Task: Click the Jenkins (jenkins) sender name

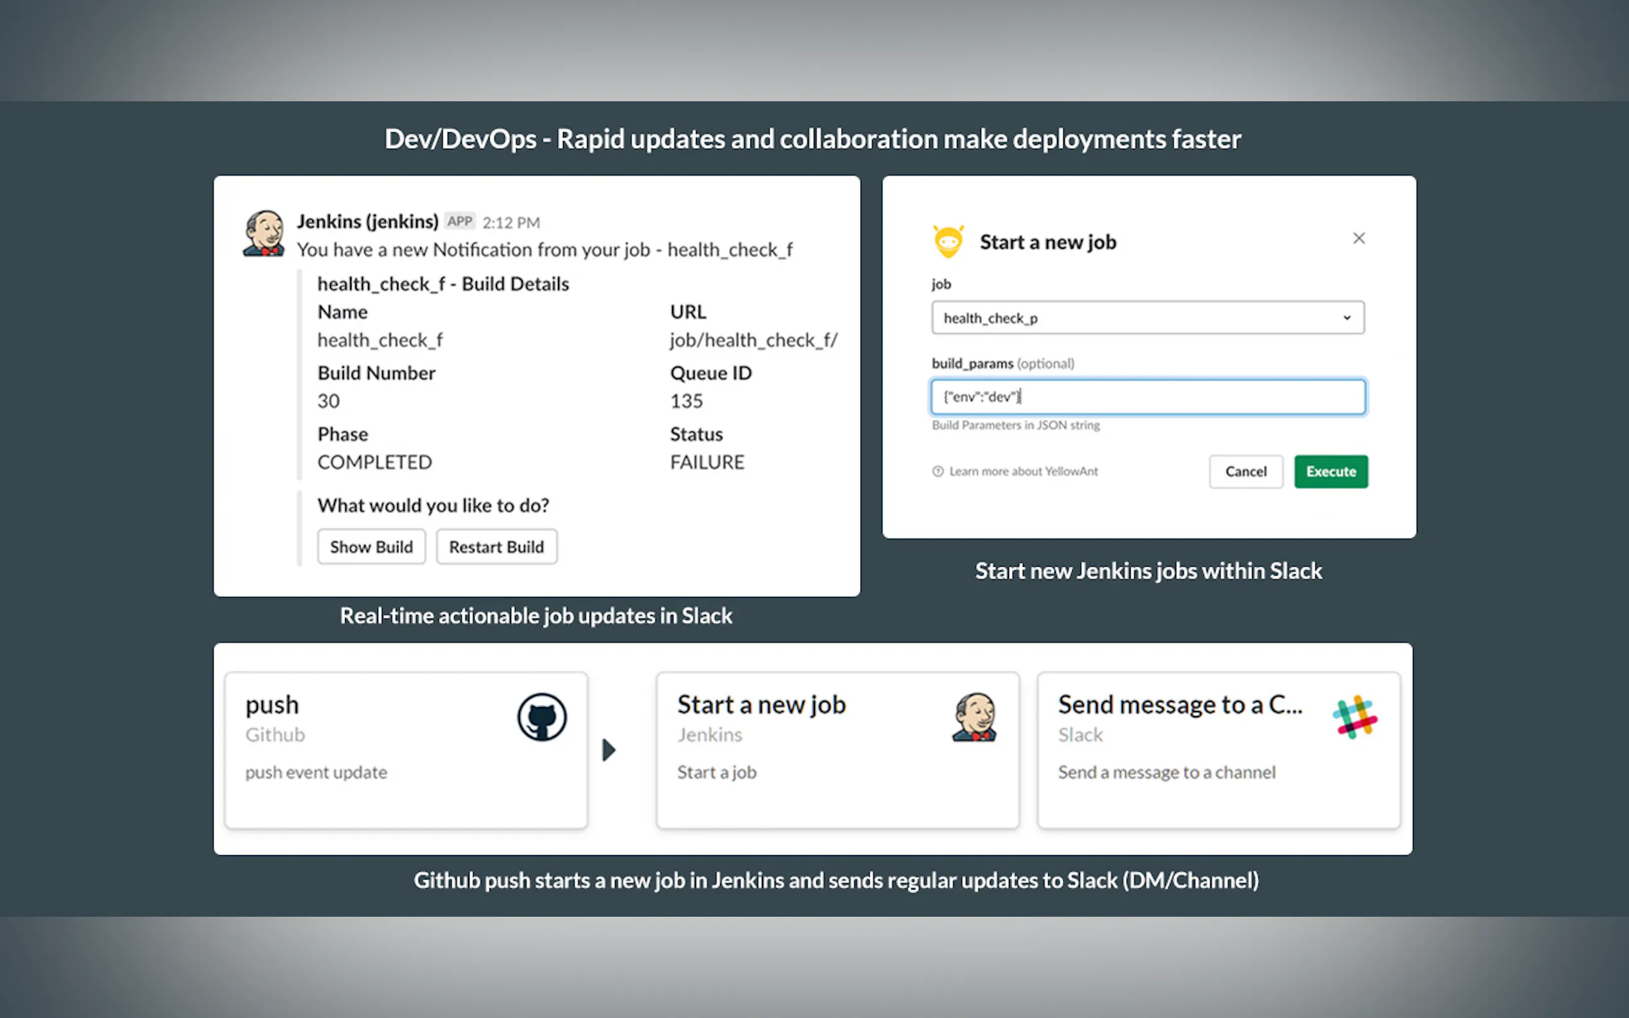Action: [367, 222]
